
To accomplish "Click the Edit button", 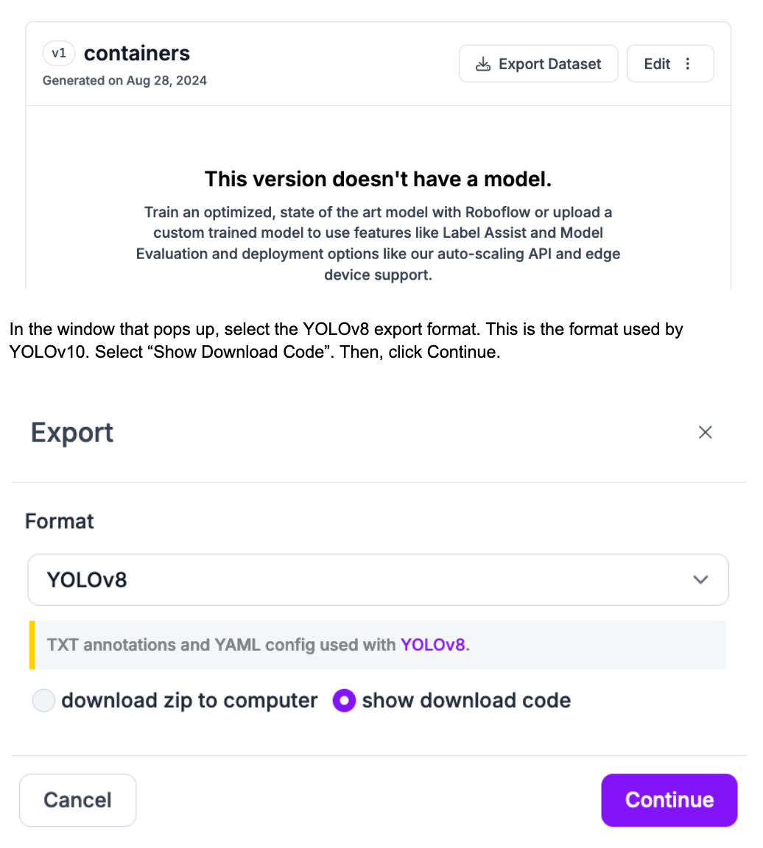I will [x=657, y=64].
